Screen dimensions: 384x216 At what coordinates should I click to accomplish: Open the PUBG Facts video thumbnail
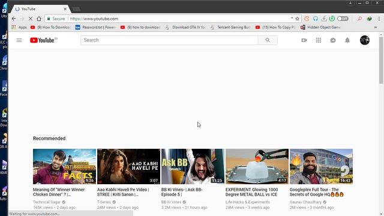click(64, 166)
